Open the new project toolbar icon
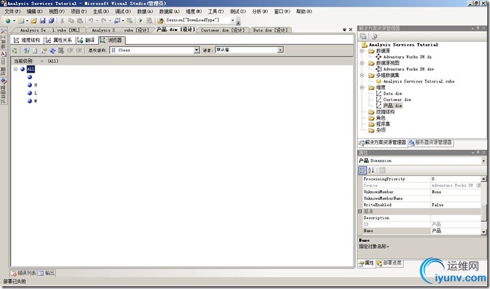The height and width of the screenshot is (289, 490). coord(7,20)
